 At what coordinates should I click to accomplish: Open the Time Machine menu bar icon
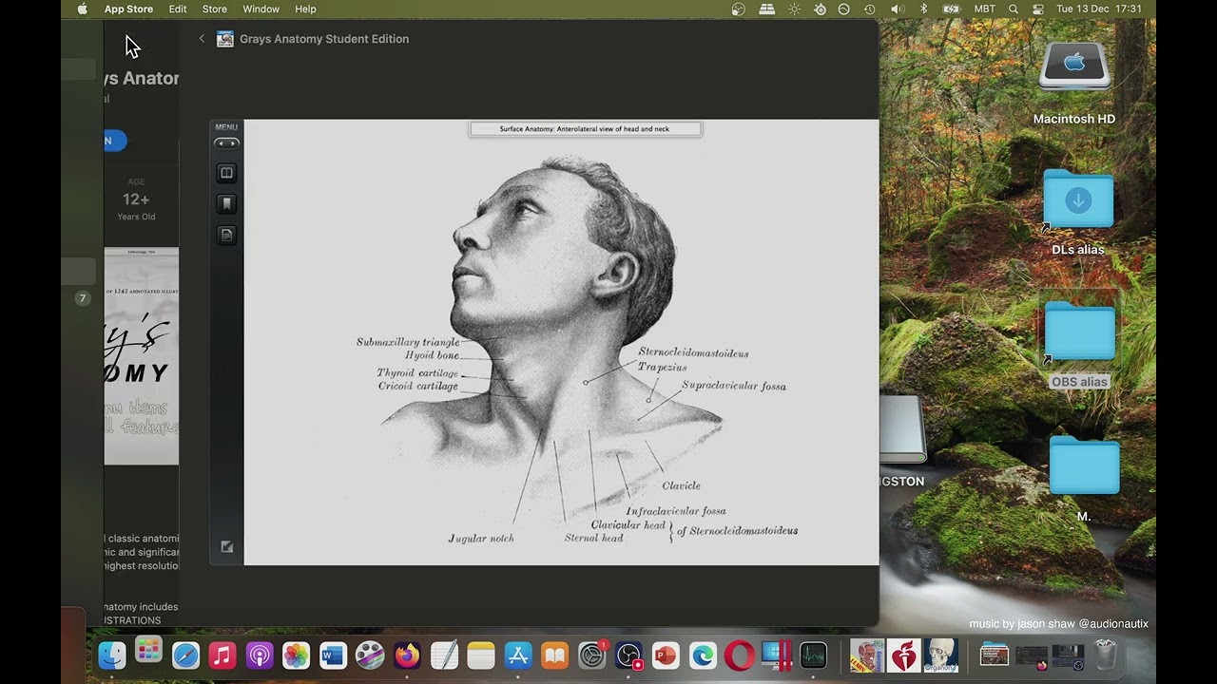[870, 9]
